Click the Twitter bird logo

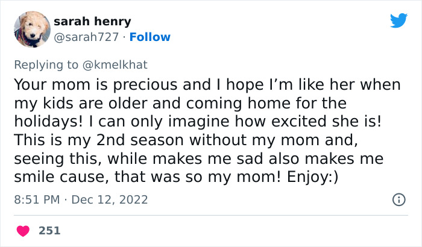(398, 21)
